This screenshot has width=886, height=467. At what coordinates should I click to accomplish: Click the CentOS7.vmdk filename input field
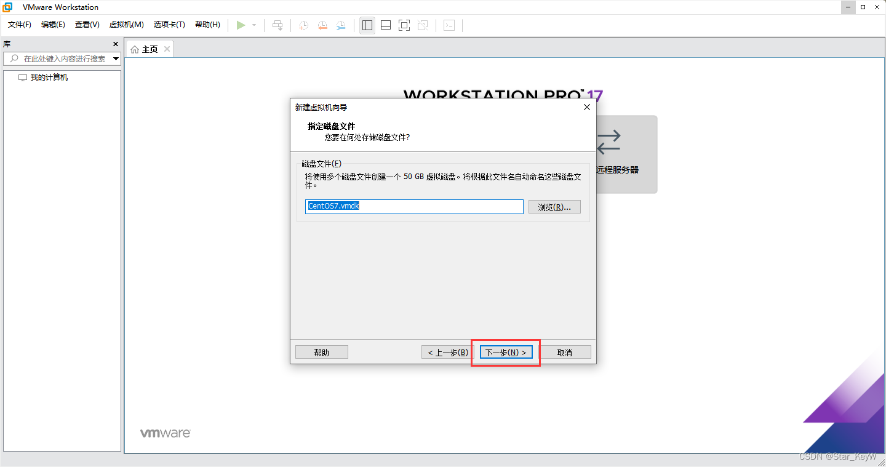pos(413,206)
